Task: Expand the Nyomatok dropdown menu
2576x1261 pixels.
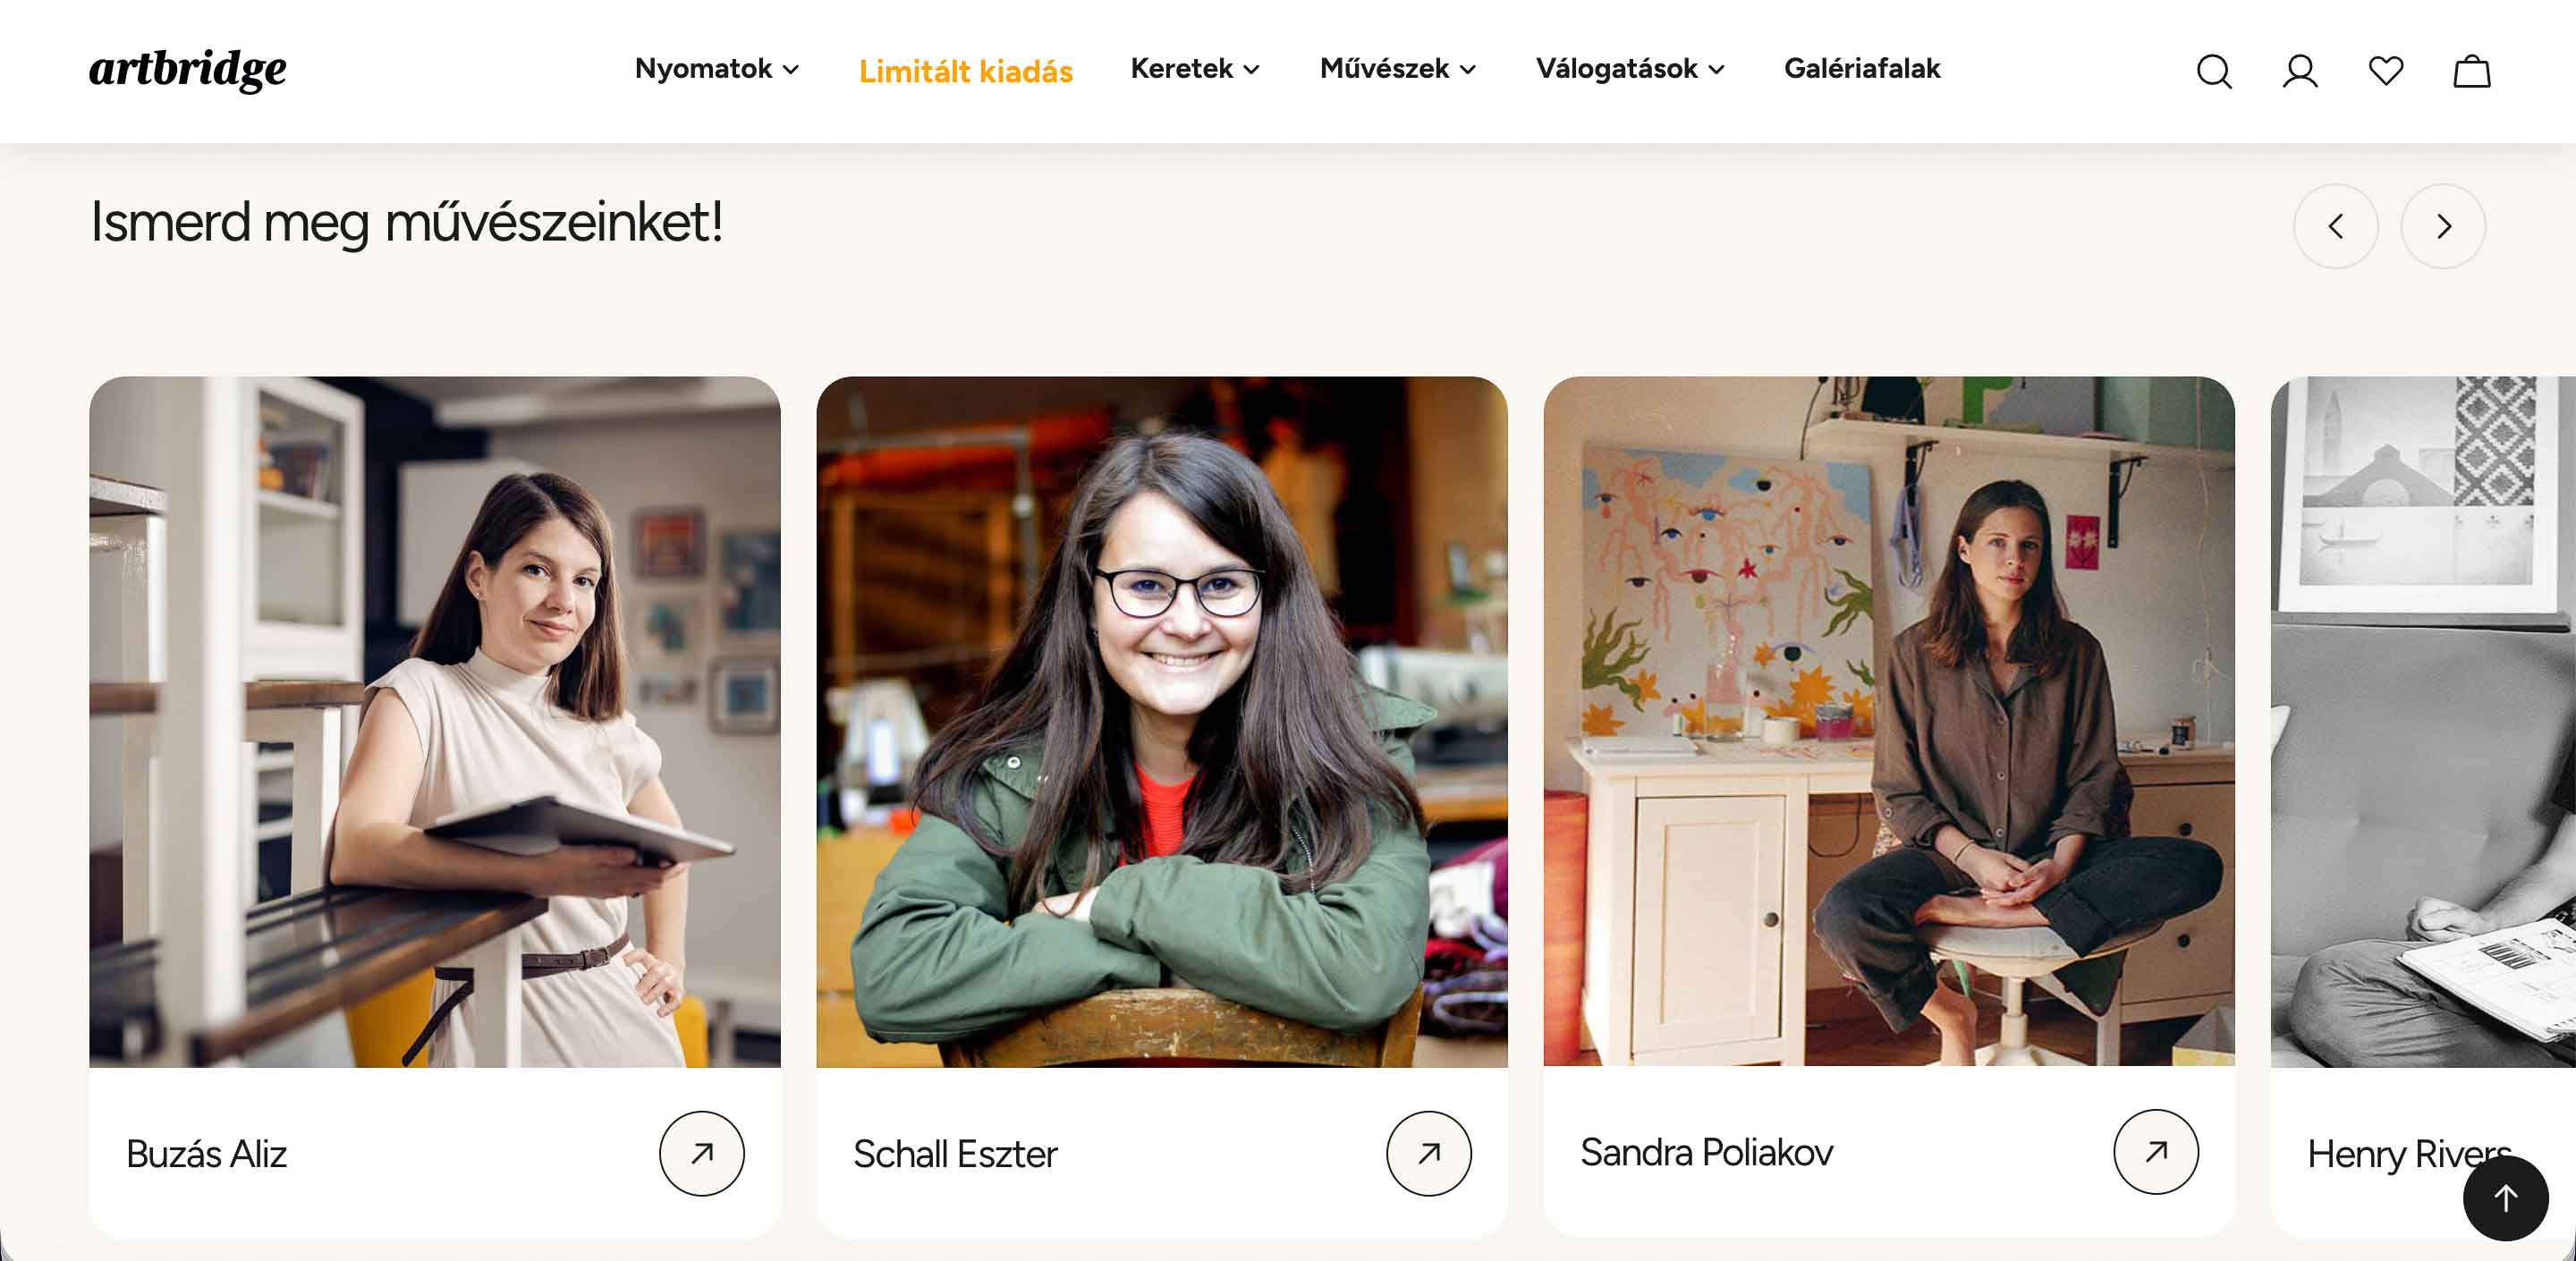Action: pos(717,69)
